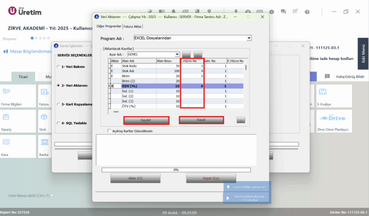Screen dimensions: 369x216
Task: Select the Ticari tab in main window
Action: click(x=23, y=77)
